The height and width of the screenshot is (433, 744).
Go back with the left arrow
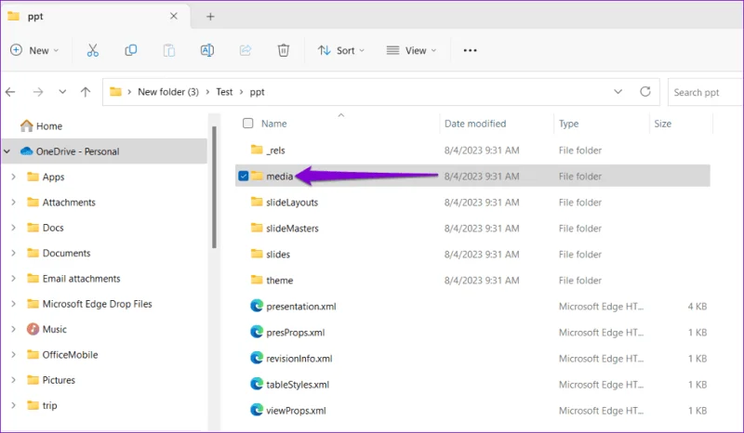10,92
